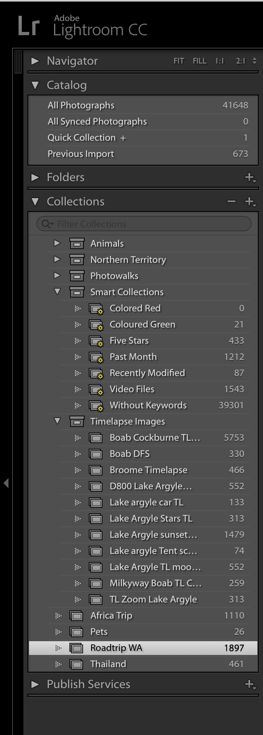Open the Navigator zoom level dropdown arrows

[254, 61]
